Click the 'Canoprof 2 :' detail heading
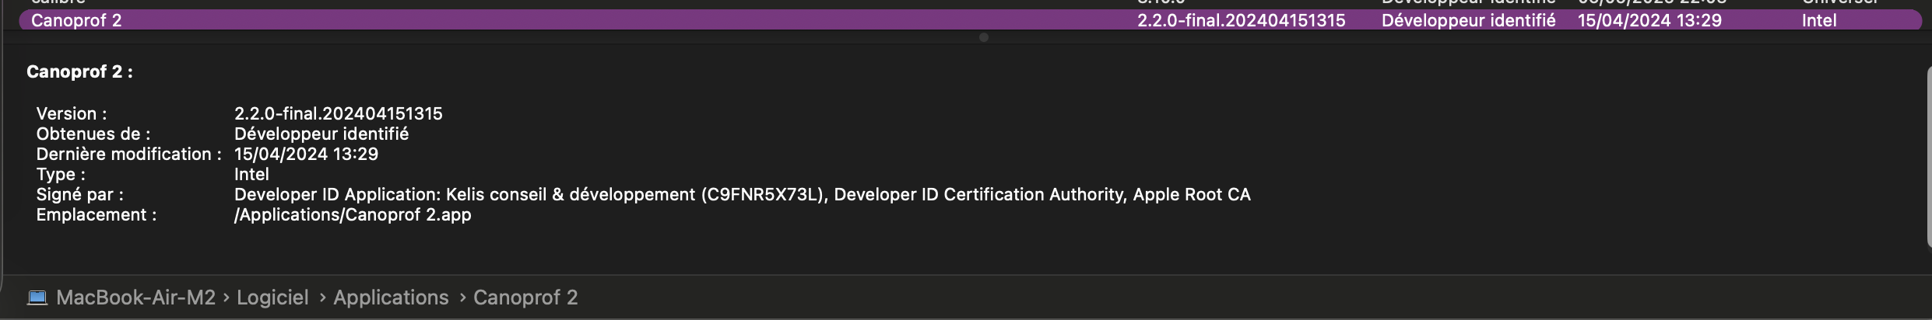 click(79, 71)
